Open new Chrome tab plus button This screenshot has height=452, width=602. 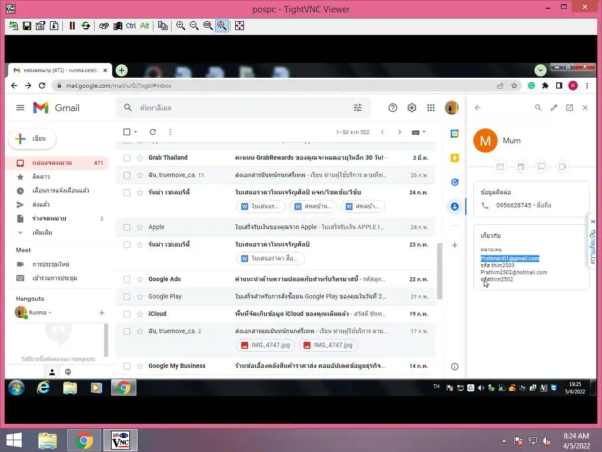pos(122,71)
